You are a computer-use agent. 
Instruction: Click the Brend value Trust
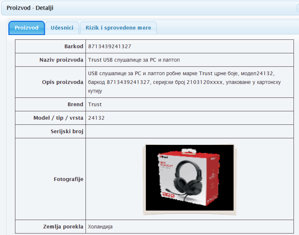95,104
